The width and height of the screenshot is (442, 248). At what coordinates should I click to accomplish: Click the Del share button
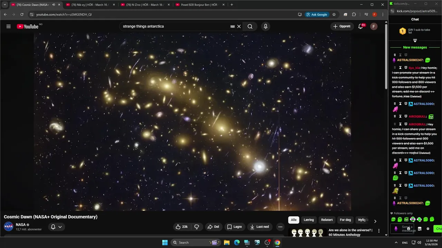pyautogui.click(x=213, y=227)
